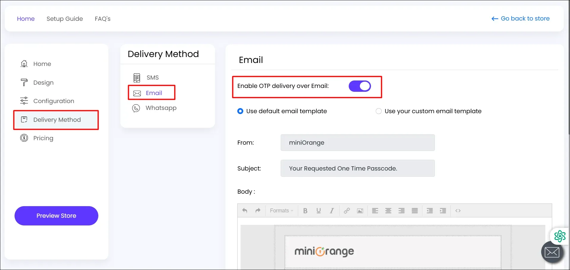Select SMS delivery method
Screen dimensions: 570x270
click(153, 78)
